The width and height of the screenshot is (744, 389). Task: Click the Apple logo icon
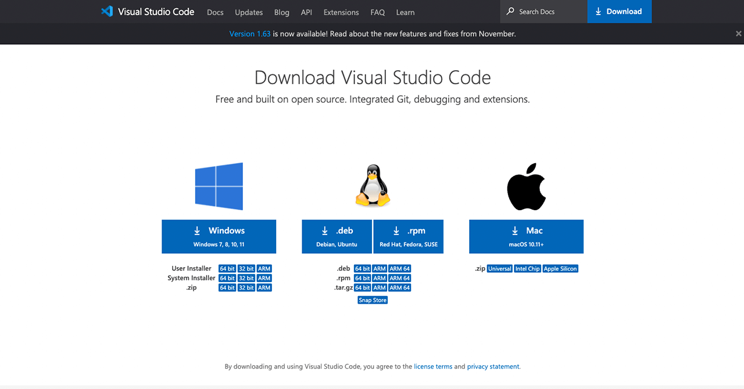[526, 186]
